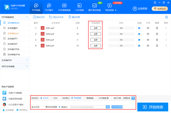The width and height of the screenshot is (171, 113).
Task: Select 文件转电子书 in sidebar
Action: (15, 54)
